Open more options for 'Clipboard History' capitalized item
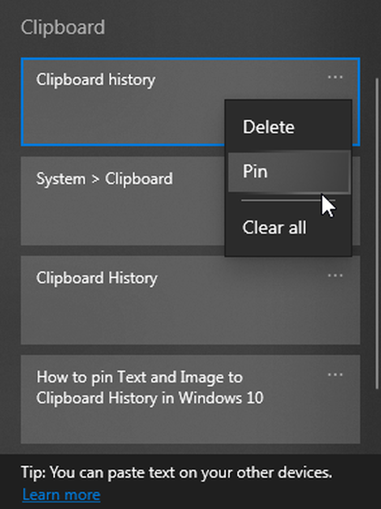This screenshot has width=381, height=509. click(x=335, y=276)
